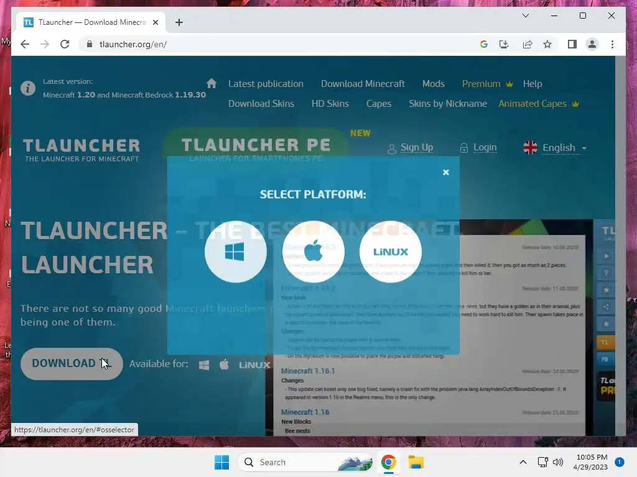Screen dimensions: 637x477
Task: Click the browser back arrow
Action: pos(25,44)
